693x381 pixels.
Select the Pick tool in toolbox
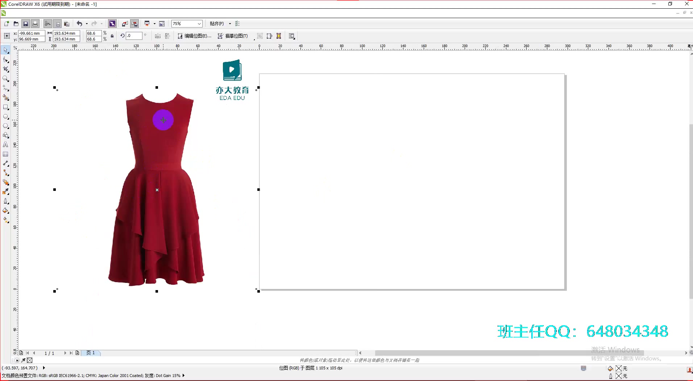point(5,50)
